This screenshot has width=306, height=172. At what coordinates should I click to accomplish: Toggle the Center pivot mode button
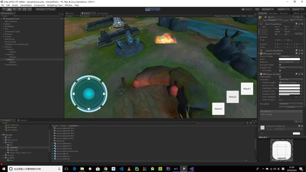pos(41,9)
